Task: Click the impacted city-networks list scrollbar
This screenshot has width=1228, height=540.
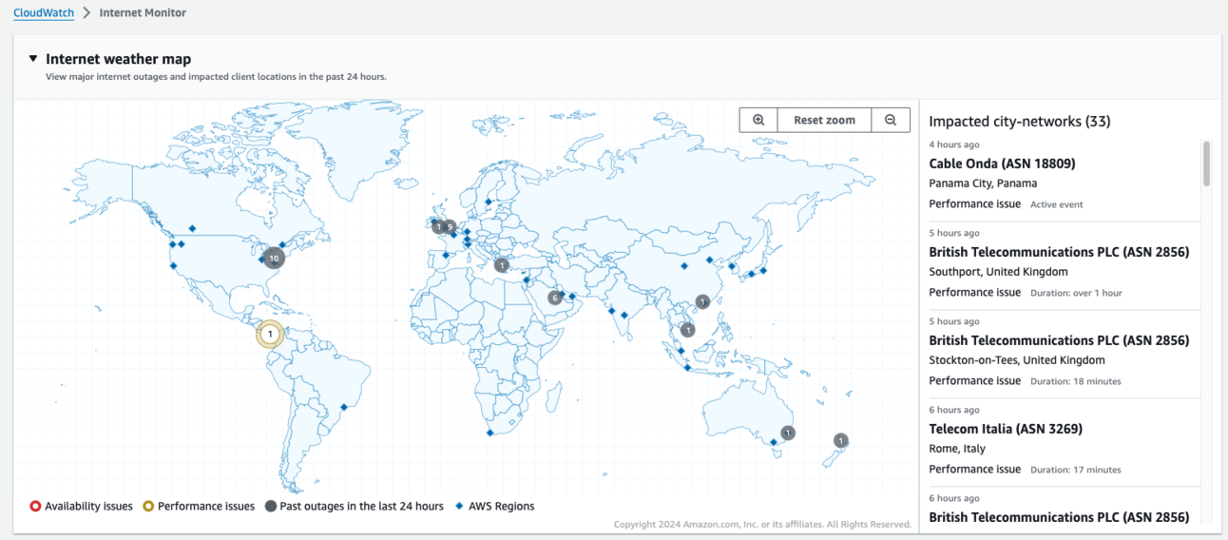Action: pos(1206,164)
